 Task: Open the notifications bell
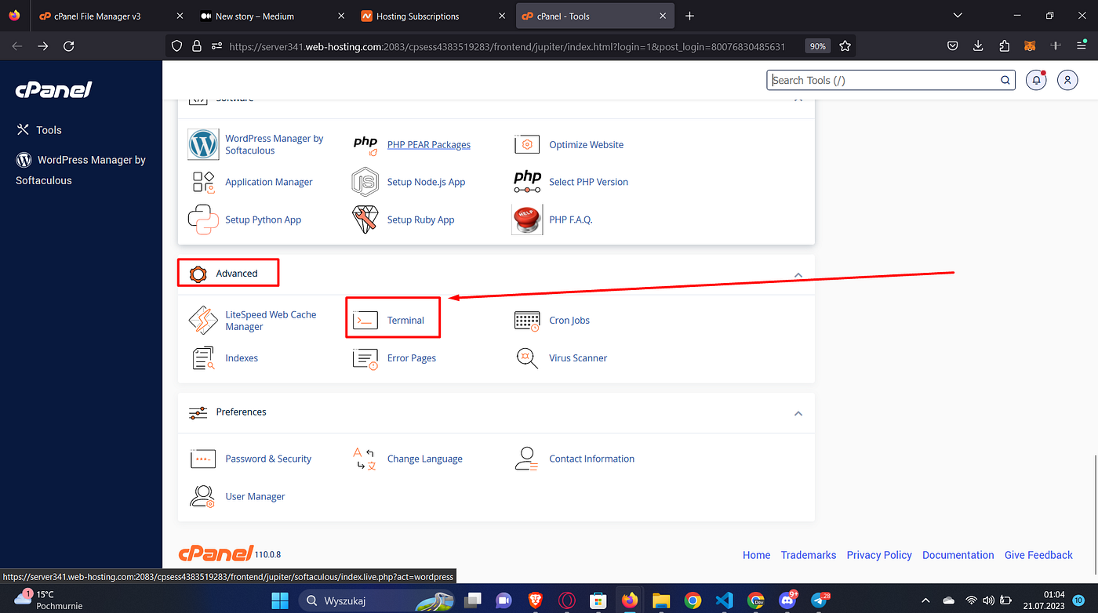point(1035,79)
